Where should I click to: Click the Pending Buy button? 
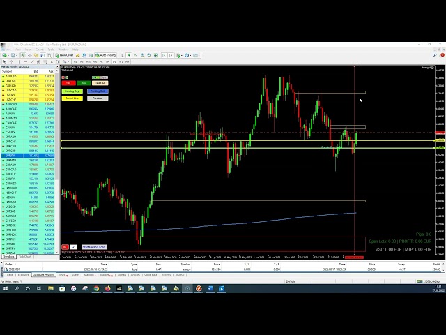(x=72, y=91)
